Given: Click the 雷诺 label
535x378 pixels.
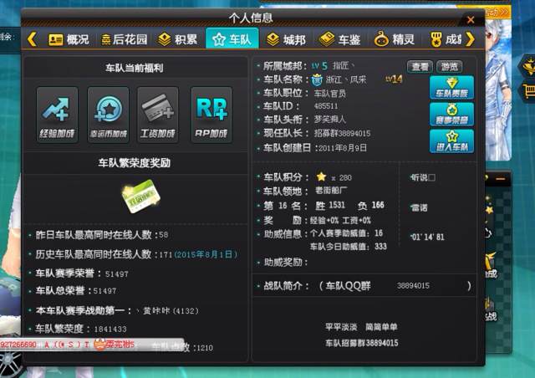Looking at the screenshot, I should pyautogui.click(x=419, y=207).
